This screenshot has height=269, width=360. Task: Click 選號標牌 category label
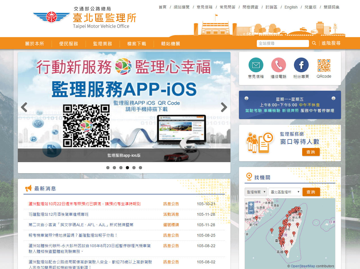pyautogui.click(x=171, y=225)
